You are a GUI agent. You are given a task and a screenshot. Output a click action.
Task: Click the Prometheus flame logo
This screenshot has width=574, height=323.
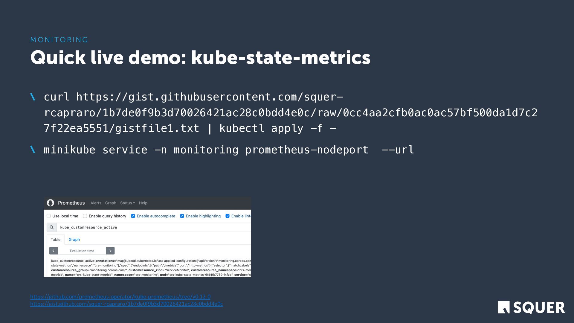[x=51, y=203]
